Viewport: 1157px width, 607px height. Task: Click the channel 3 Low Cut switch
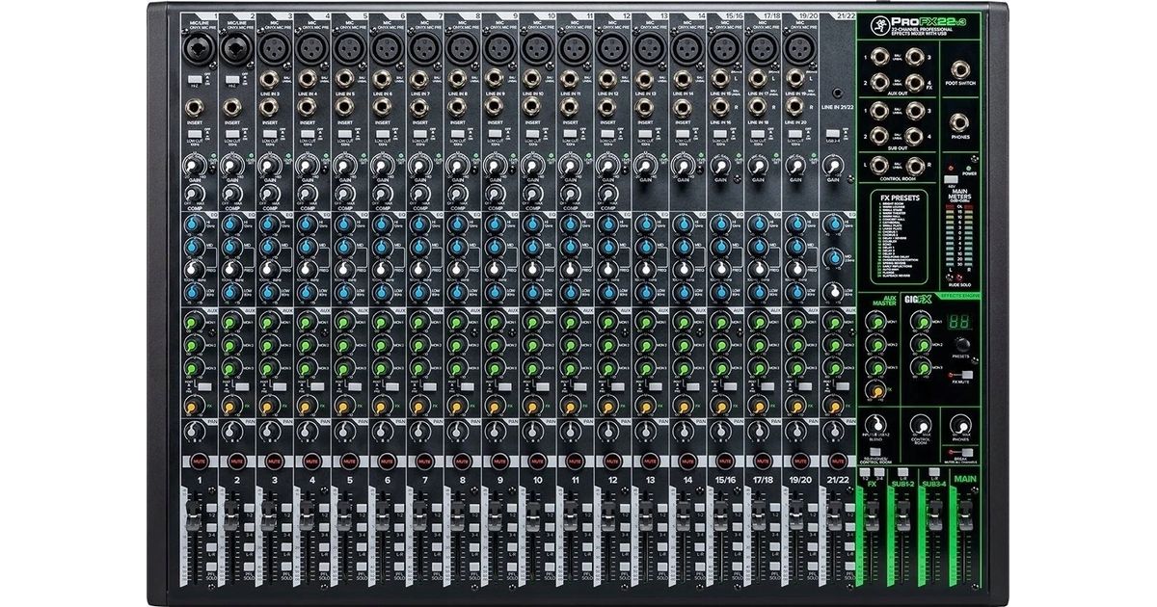pos(269,135)
